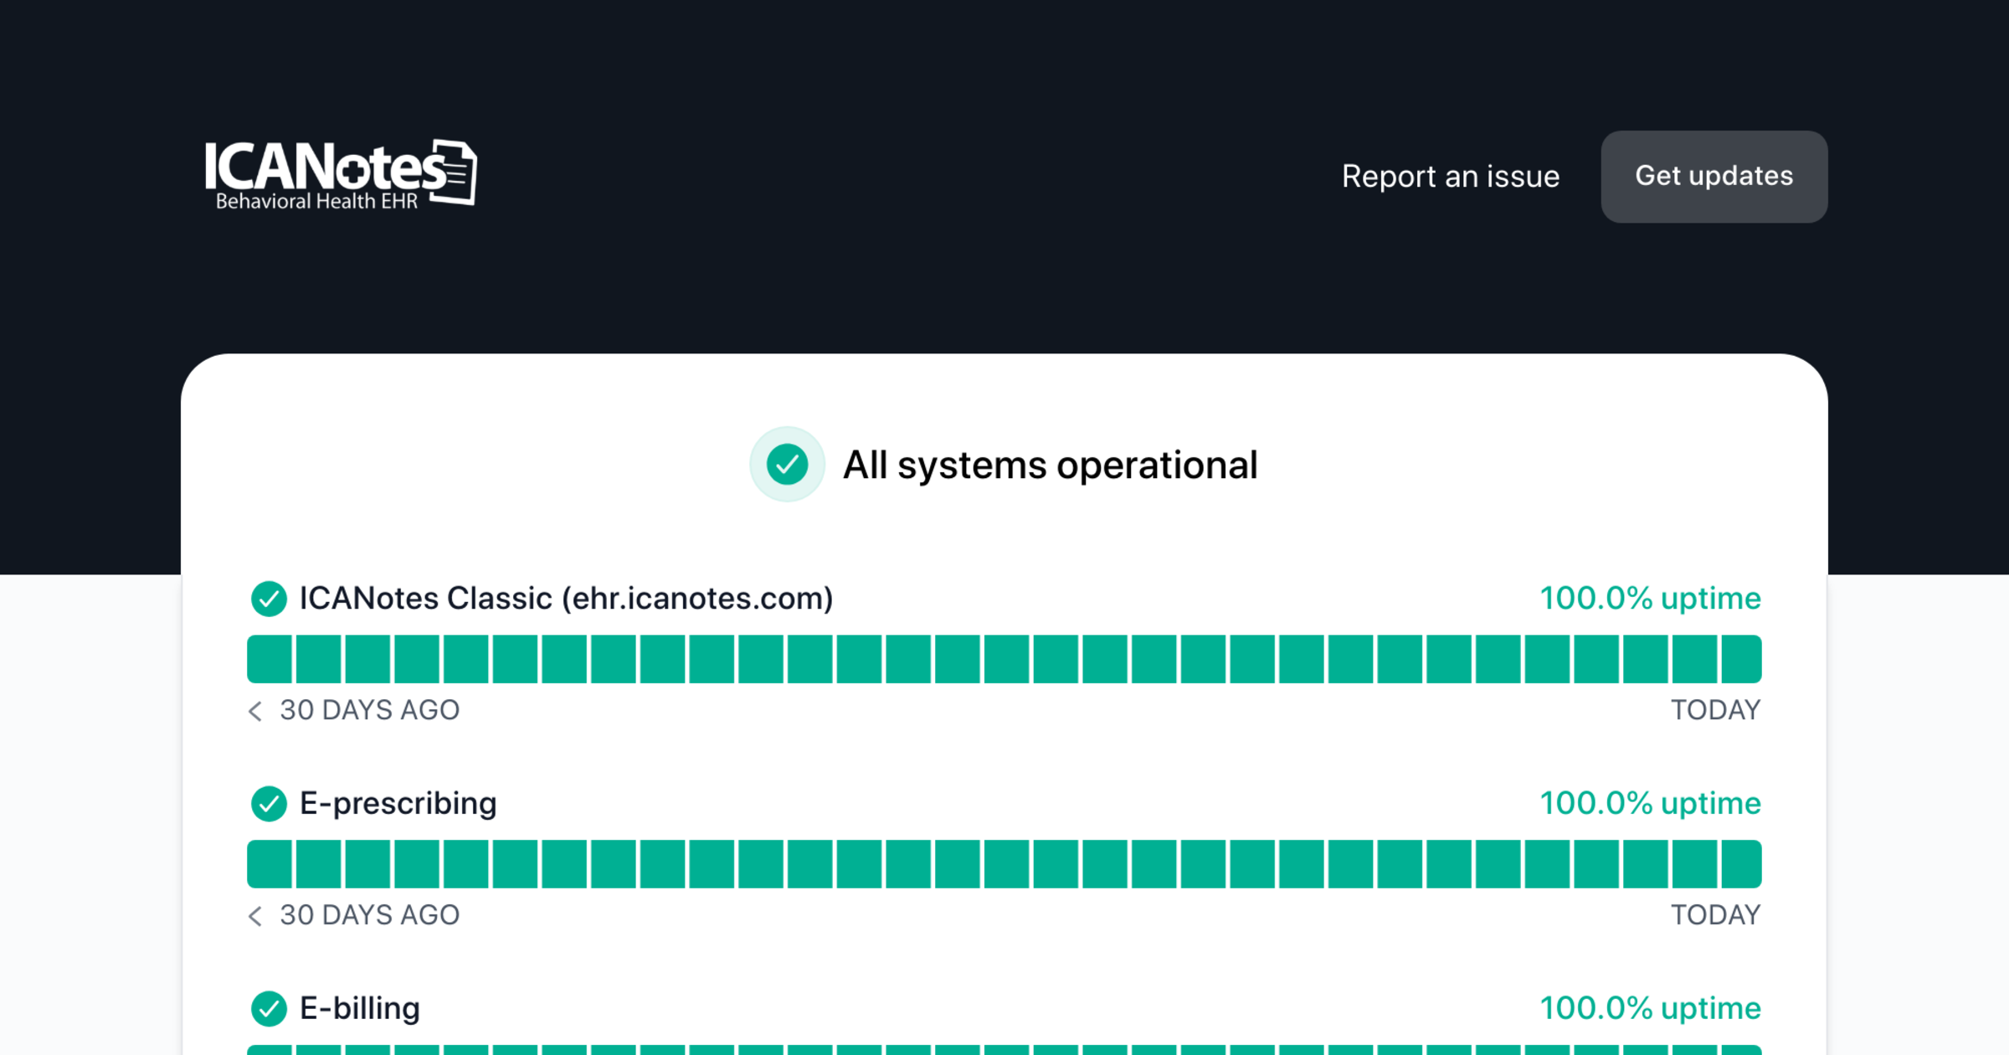
Task: Click ICANotes Classic 100.0% uptime value
Action: pos(1651,599)
